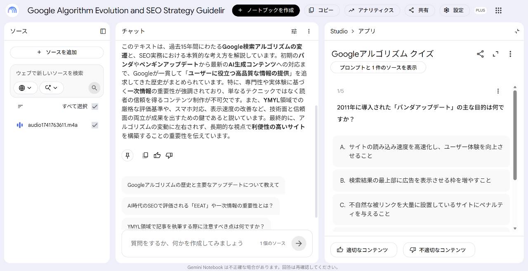Viewport: 528px width, 271px height.
Task: Rate quiz as 不適切なコンテンツ
Action: [x=439, y=250]
